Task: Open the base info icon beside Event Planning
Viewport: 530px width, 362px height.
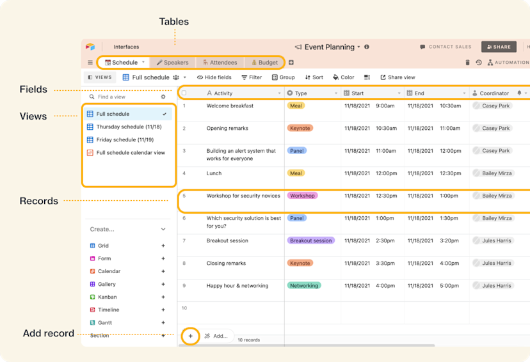Action: 366,47
